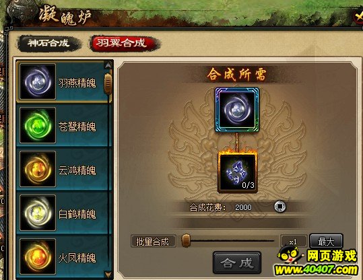
Task: Close the 凝魄炉 window
Action: pos(358,17)
